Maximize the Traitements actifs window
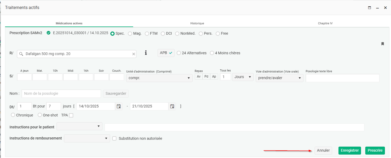 pos(370,8)
